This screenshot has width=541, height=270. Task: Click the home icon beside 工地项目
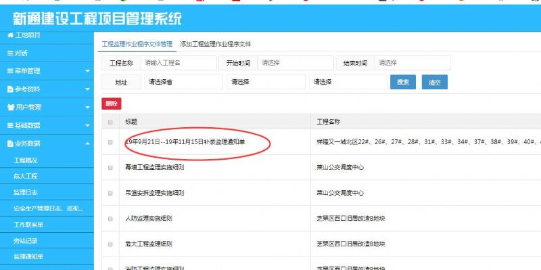tap(10, 35)
